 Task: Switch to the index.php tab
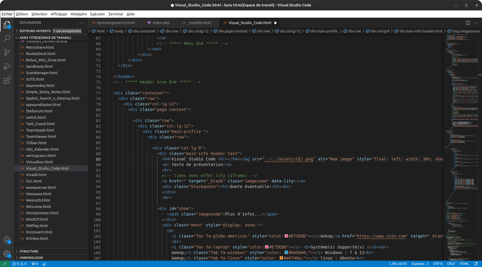coord(161,23)
